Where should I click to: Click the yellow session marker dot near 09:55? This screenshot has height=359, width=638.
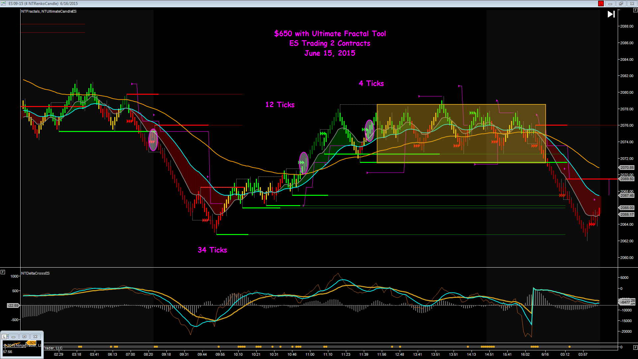point(219,347)
